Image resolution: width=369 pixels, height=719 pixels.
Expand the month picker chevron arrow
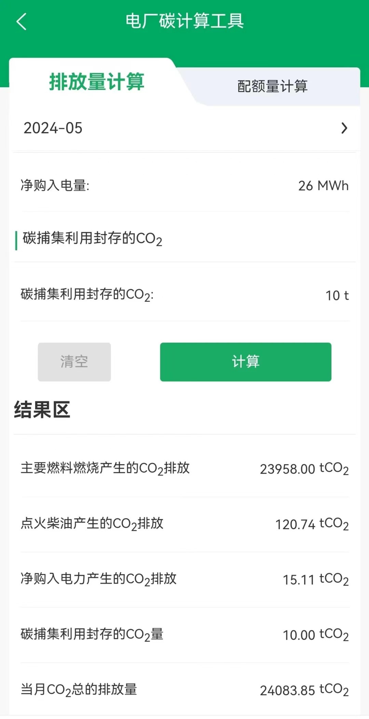click(344, 128)
